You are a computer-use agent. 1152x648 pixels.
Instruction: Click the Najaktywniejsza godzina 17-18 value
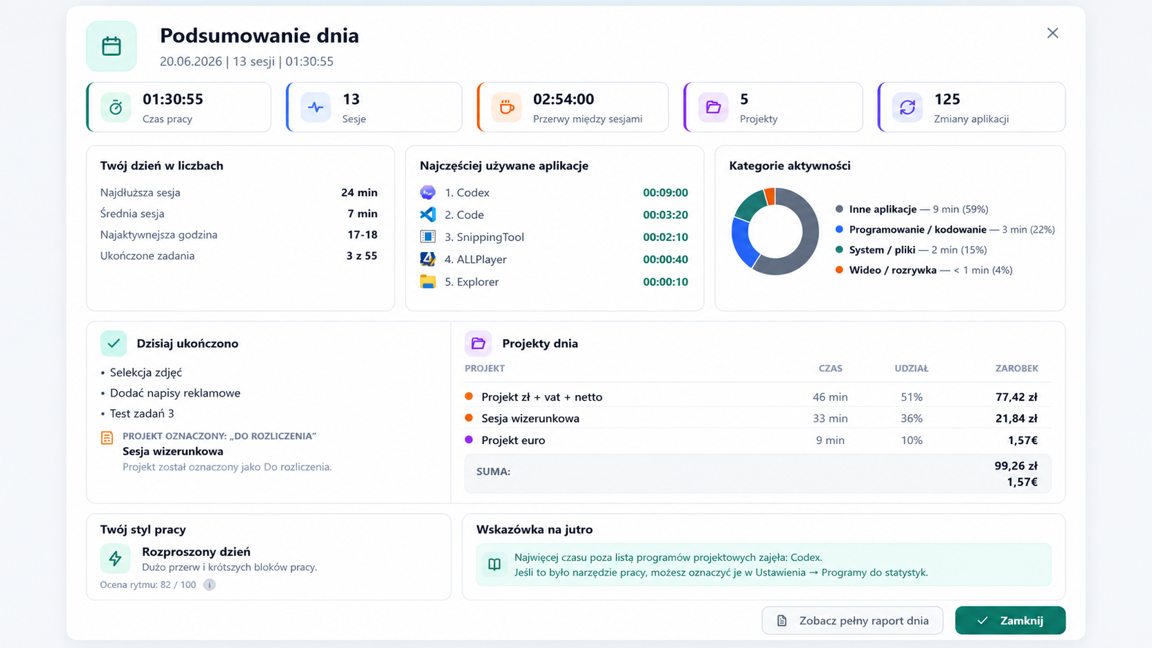click(362, 234)
